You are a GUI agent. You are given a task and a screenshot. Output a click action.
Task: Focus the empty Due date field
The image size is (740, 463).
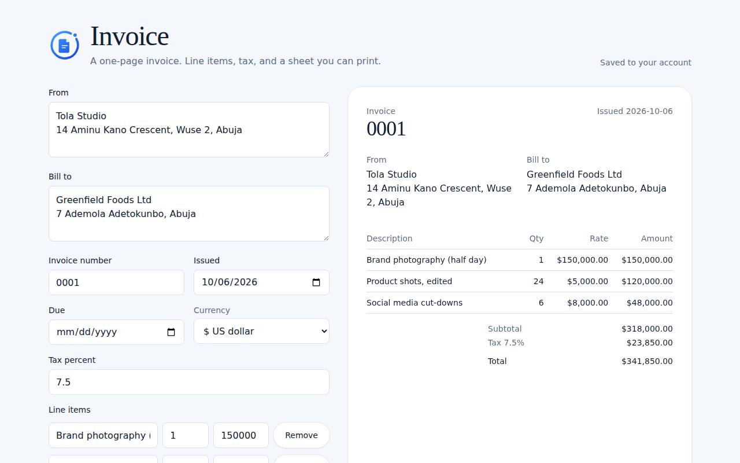pyautogui.click(x=116, y=332)
